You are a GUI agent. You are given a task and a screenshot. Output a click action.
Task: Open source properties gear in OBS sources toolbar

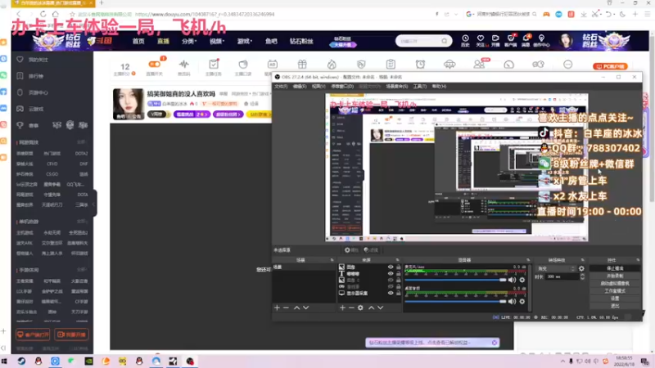(x=360, y=307)
